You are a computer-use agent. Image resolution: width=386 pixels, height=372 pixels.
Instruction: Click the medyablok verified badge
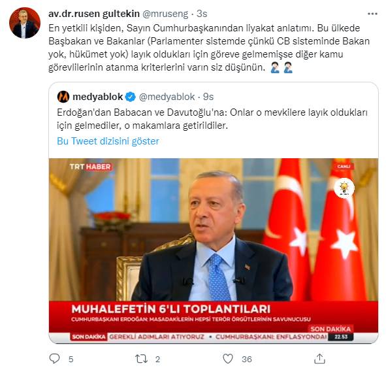coord(131,97)
